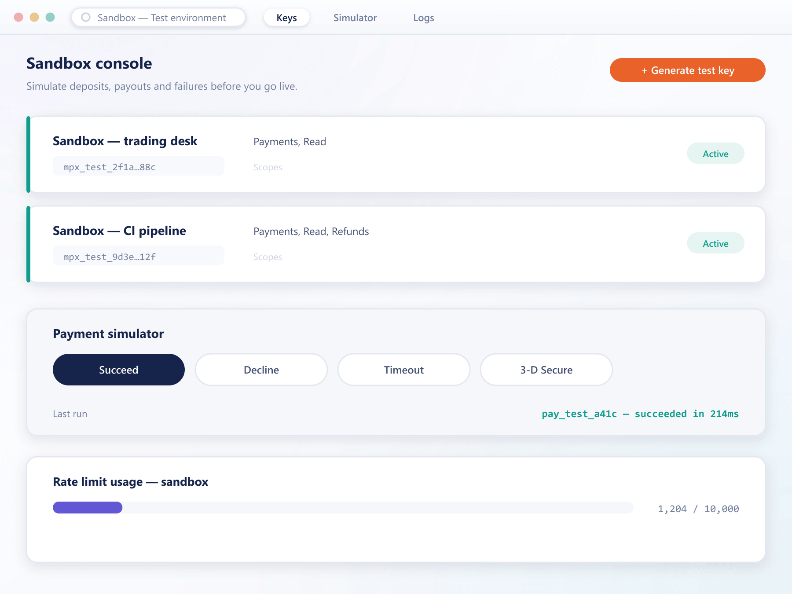
Task: Click the red close window dot
Action: [x=18, y=17]
